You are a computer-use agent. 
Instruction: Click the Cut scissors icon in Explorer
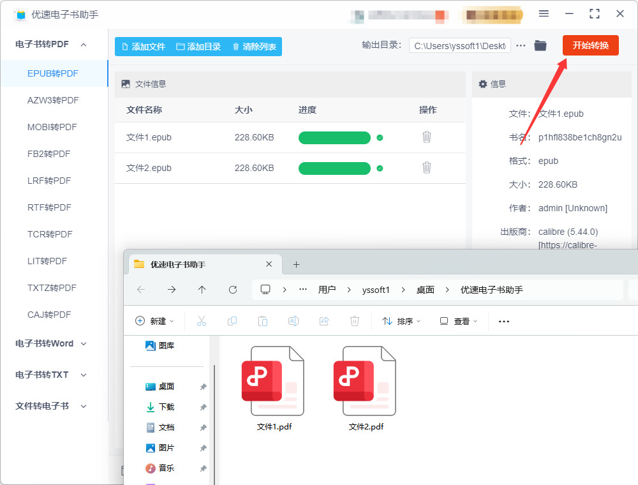click(x=202, y=322)
